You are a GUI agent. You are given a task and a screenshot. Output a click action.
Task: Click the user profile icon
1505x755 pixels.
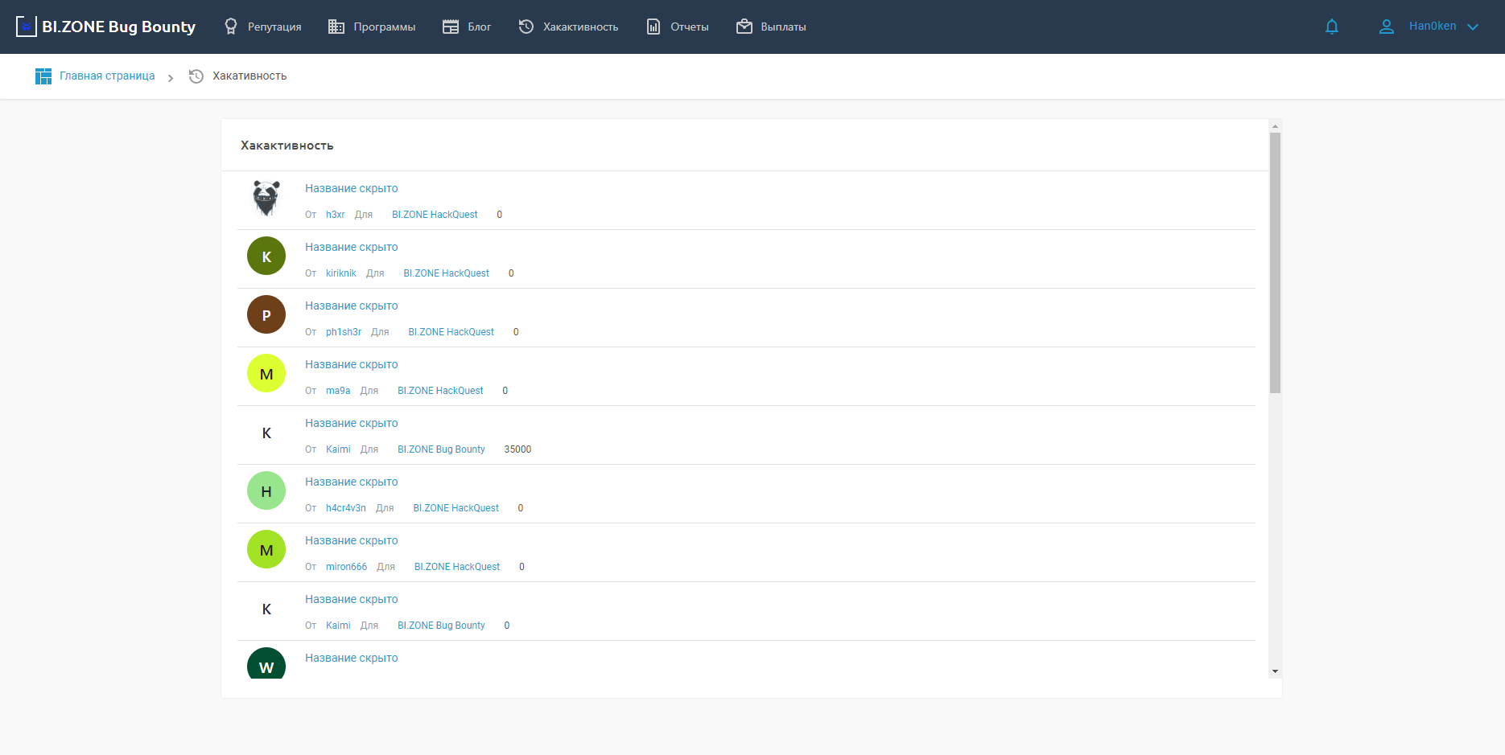coord(1386,27)
